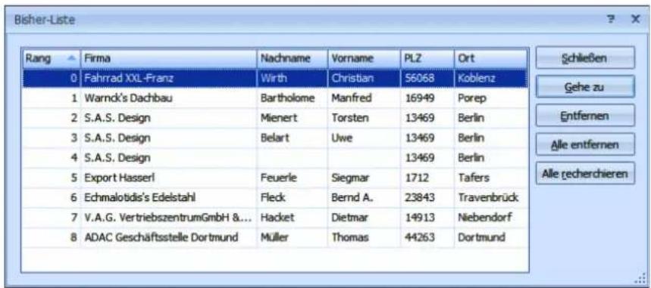Viewport: 651px width, 288px height.
Task: Click the Uwe first name cell
Action: click(x=364, y=138)
